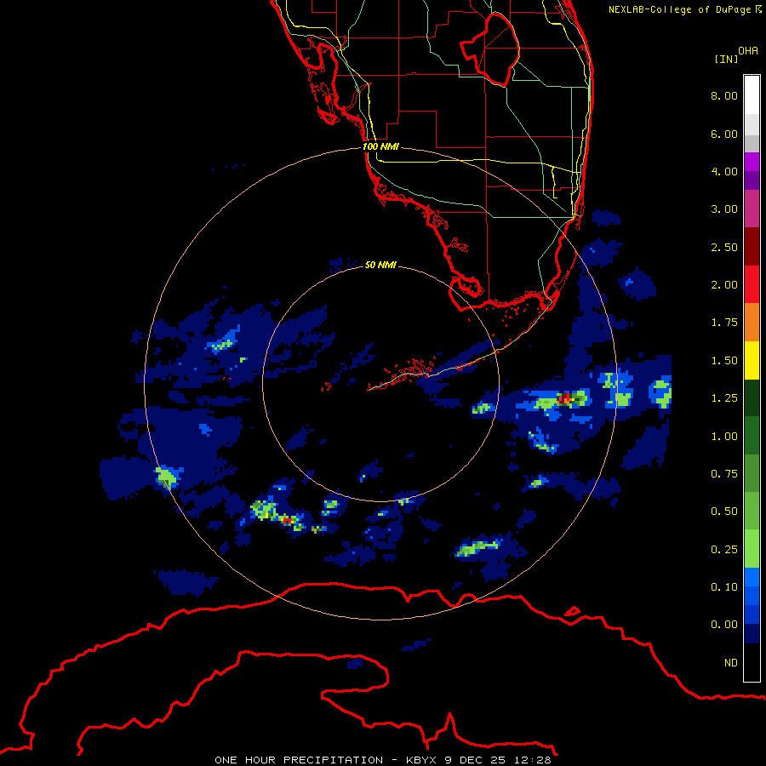The width and height of the screenshot is (766, 766).
Task: Click the 3.00 legend value
Action: (724, 209)
